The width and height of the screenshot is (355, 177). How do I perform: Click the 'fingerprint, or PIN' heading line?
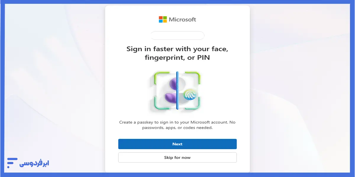tap(177, 58)
